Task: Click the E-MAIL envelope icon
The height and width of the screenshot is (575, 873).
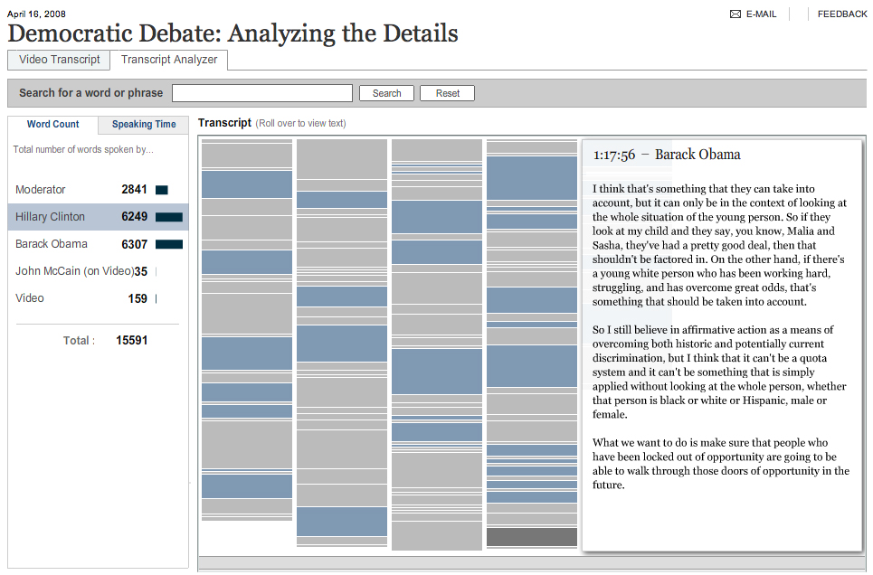Action: tap(735, 14)
